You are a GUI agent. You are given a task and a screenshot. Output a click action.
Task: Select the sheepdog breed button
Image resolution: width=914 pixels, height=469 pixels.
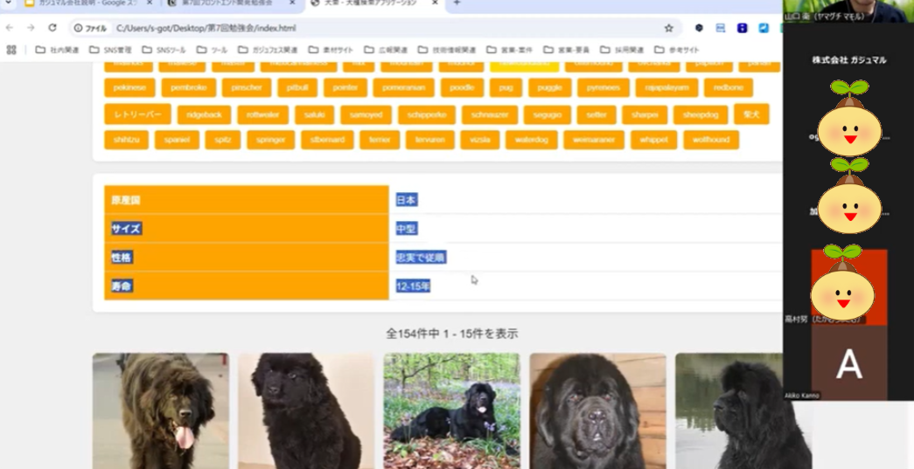tap(700, 114)
